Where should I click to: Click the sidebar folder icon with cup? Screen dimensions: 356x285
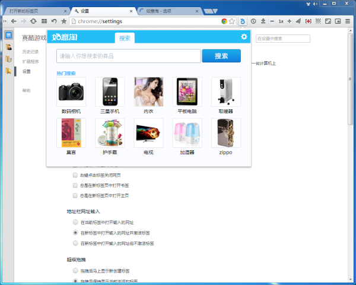[9, 59]
